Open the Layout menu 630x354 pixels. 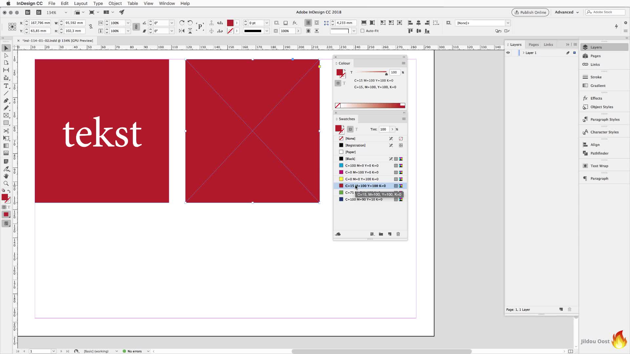point(80,3)
